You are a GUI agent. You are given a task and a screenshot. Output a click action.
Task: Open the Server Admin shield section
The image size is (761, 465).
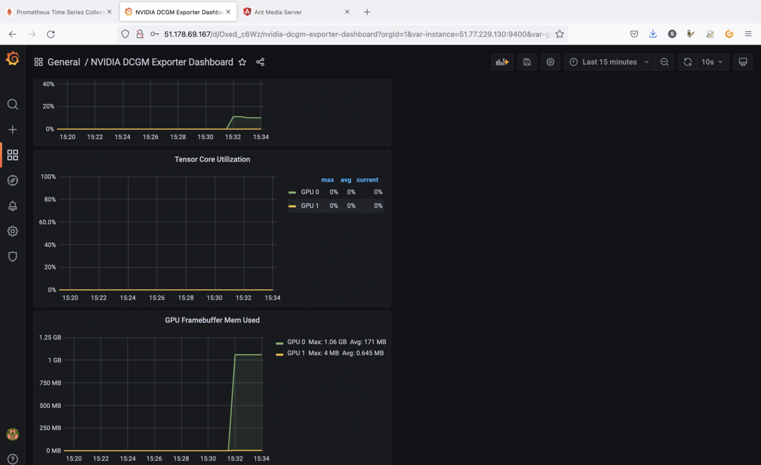13,256
